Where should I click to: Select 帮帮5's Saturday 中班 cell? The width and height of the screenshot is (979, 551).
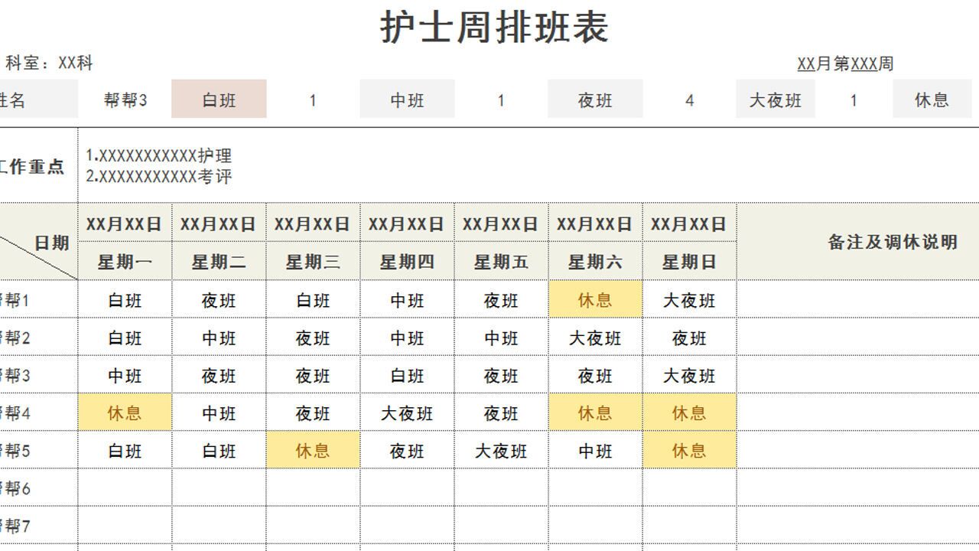click(595, 450)
